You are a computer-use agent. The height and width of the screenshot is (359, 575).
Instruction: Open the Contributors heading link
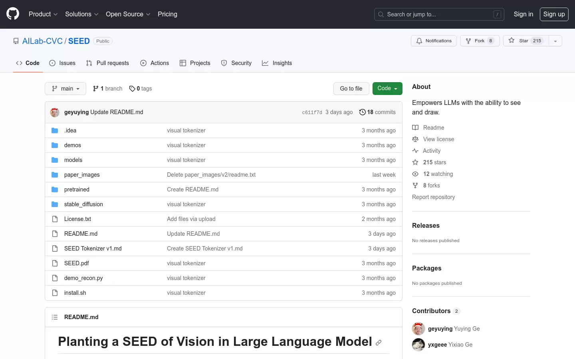coord(436,311)
